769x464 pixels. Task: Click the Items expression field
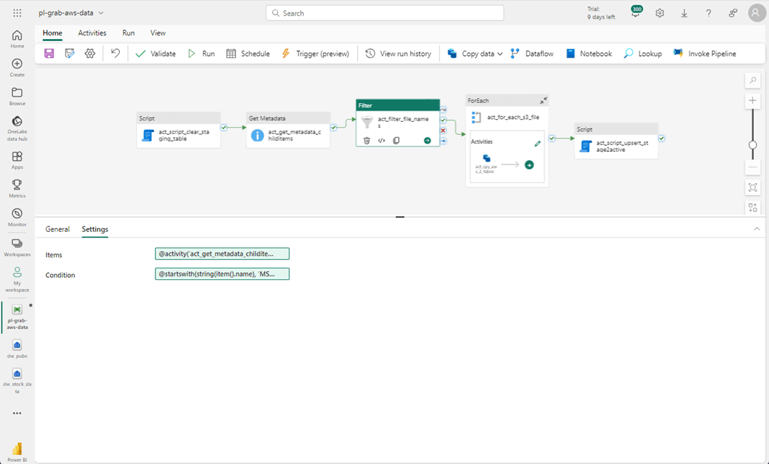click(x=222, y=254)
